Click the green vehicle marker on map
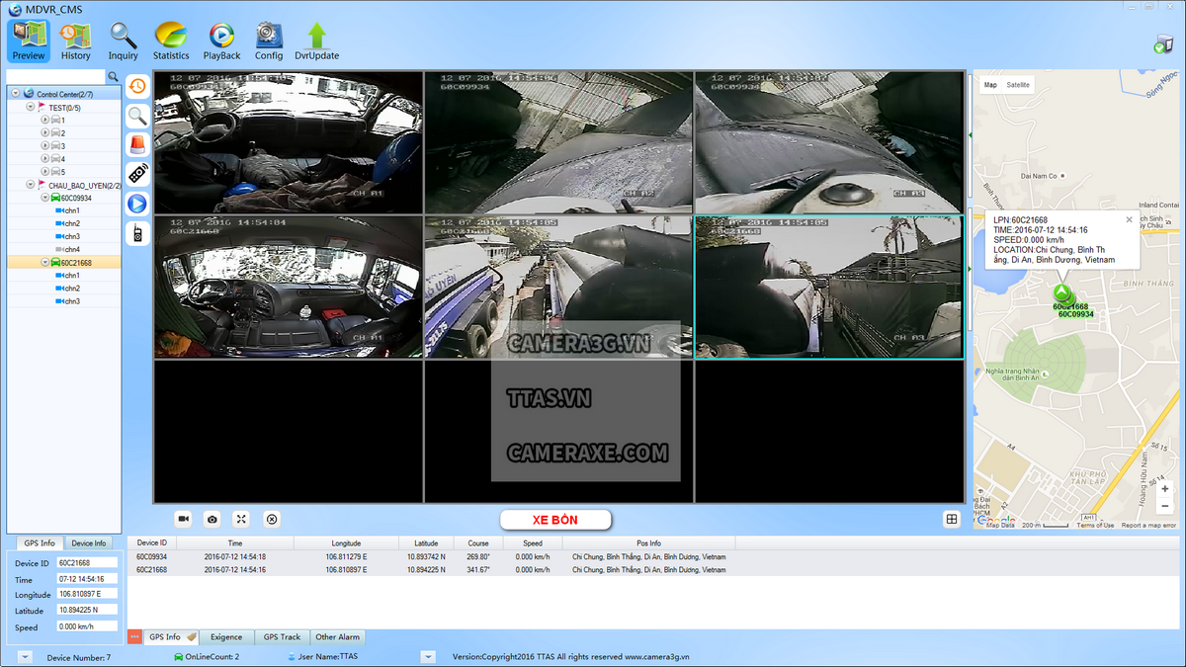Screen dimensions: 1186x667 pos(1061,293)
